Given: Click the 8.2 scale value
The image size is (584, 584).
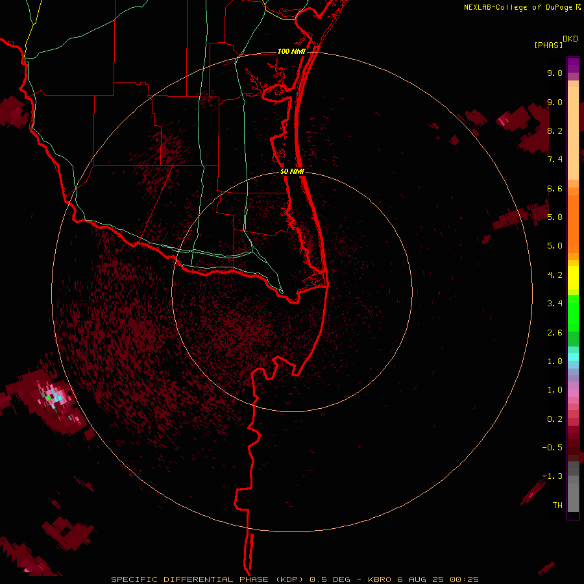Looking at the screenshot, I should coord(555,130).
